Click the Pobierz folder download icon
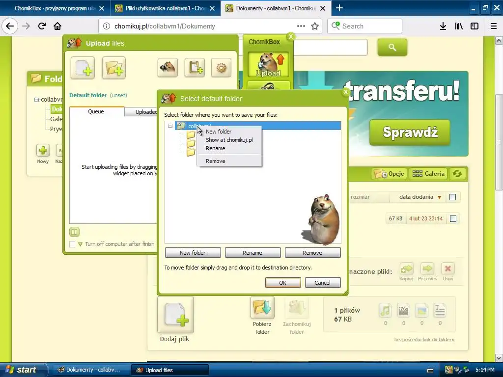The width and height of the screenshot is (503, 377). point(262,307)
